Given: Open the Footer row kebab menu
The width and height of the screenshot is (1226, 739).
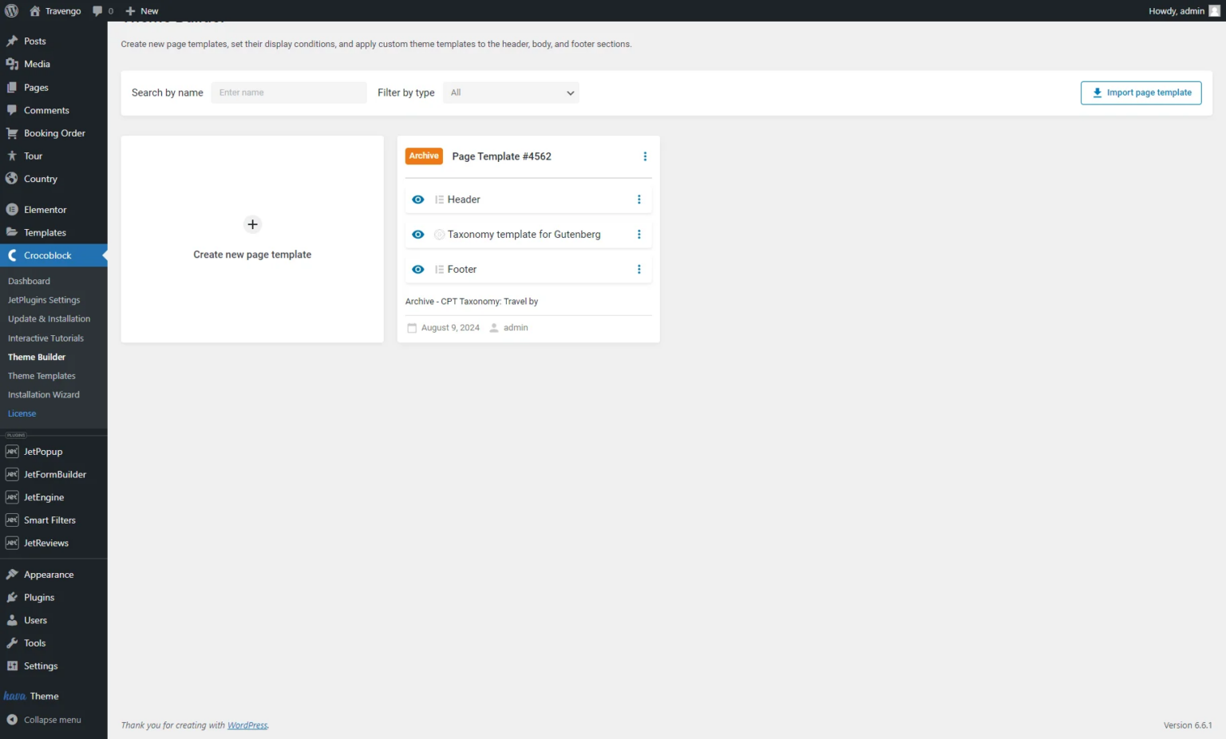Looking at the screenshot, I should [639, 269].
